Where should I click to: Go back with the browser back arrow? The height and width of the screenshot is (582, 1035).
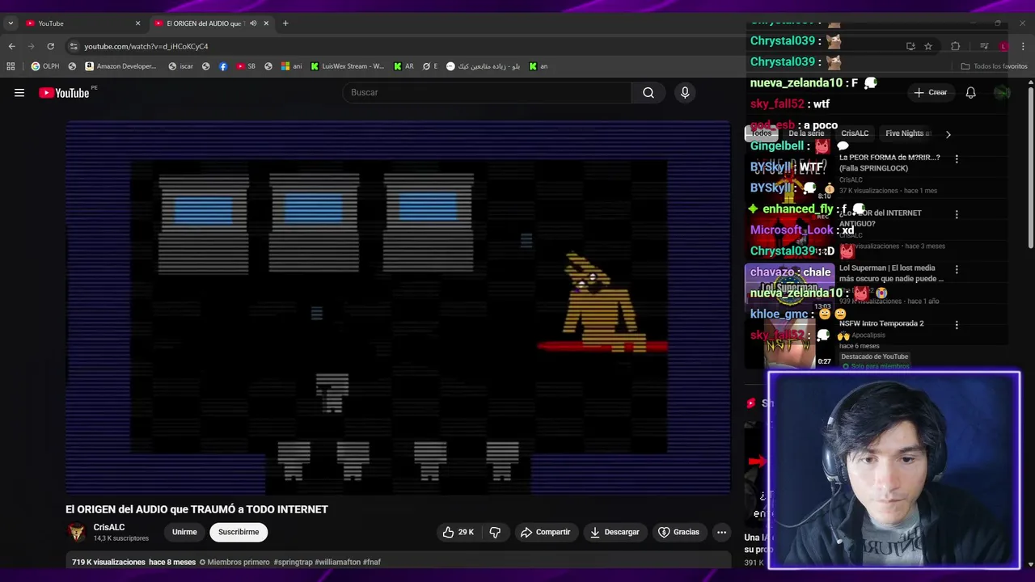[x=11, y=46]
